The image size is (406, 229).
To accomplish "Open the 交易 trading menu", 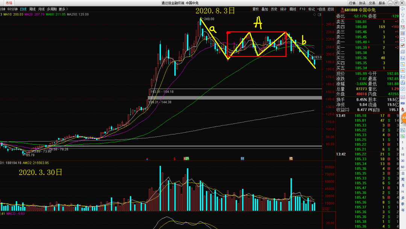I will [372, 3].
